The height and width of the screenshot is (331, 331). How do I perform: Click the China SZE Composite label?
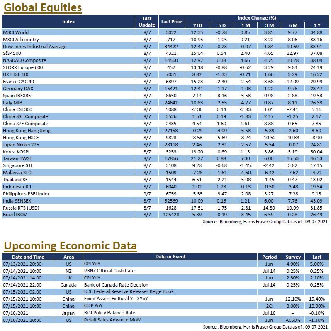26,124
